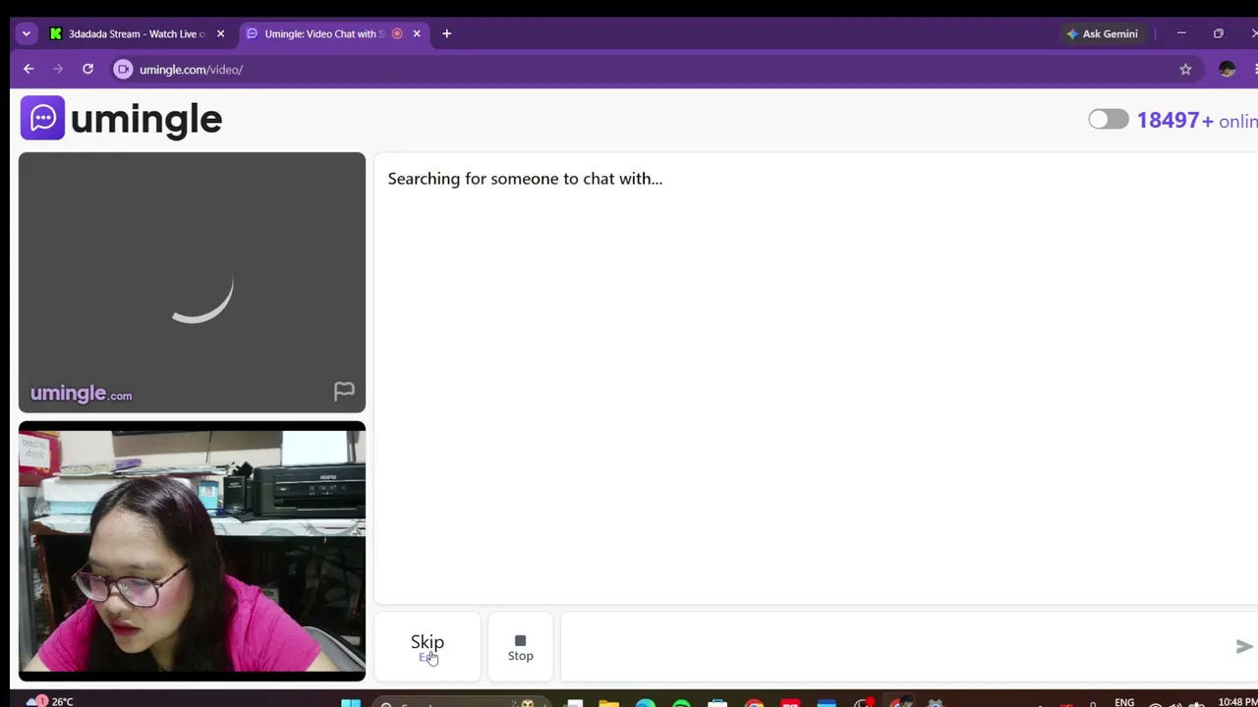The height and width of the screenshot is (707, 1258).
Task: Open the Ask Gemini assistant
Action: tap(1102, 33)
